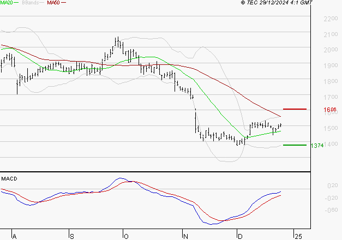
Task: Click the green 1374 support level marker
Action: (x=295, y=145)
